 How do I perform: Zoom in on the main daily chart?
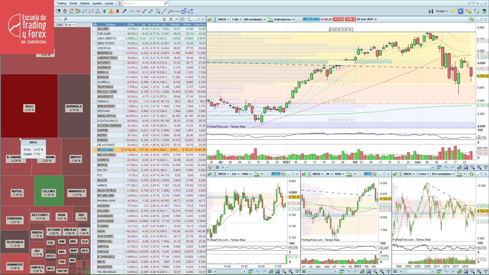click(x=479, y=167)
